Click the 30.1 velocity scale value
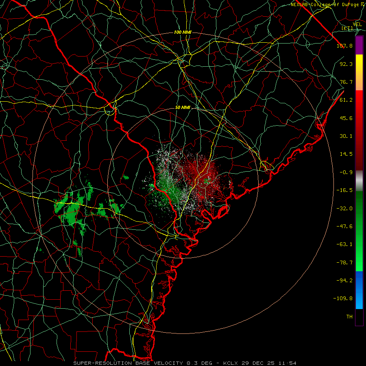The width and height of the screenshot is (366, 366). pos(346,136)
